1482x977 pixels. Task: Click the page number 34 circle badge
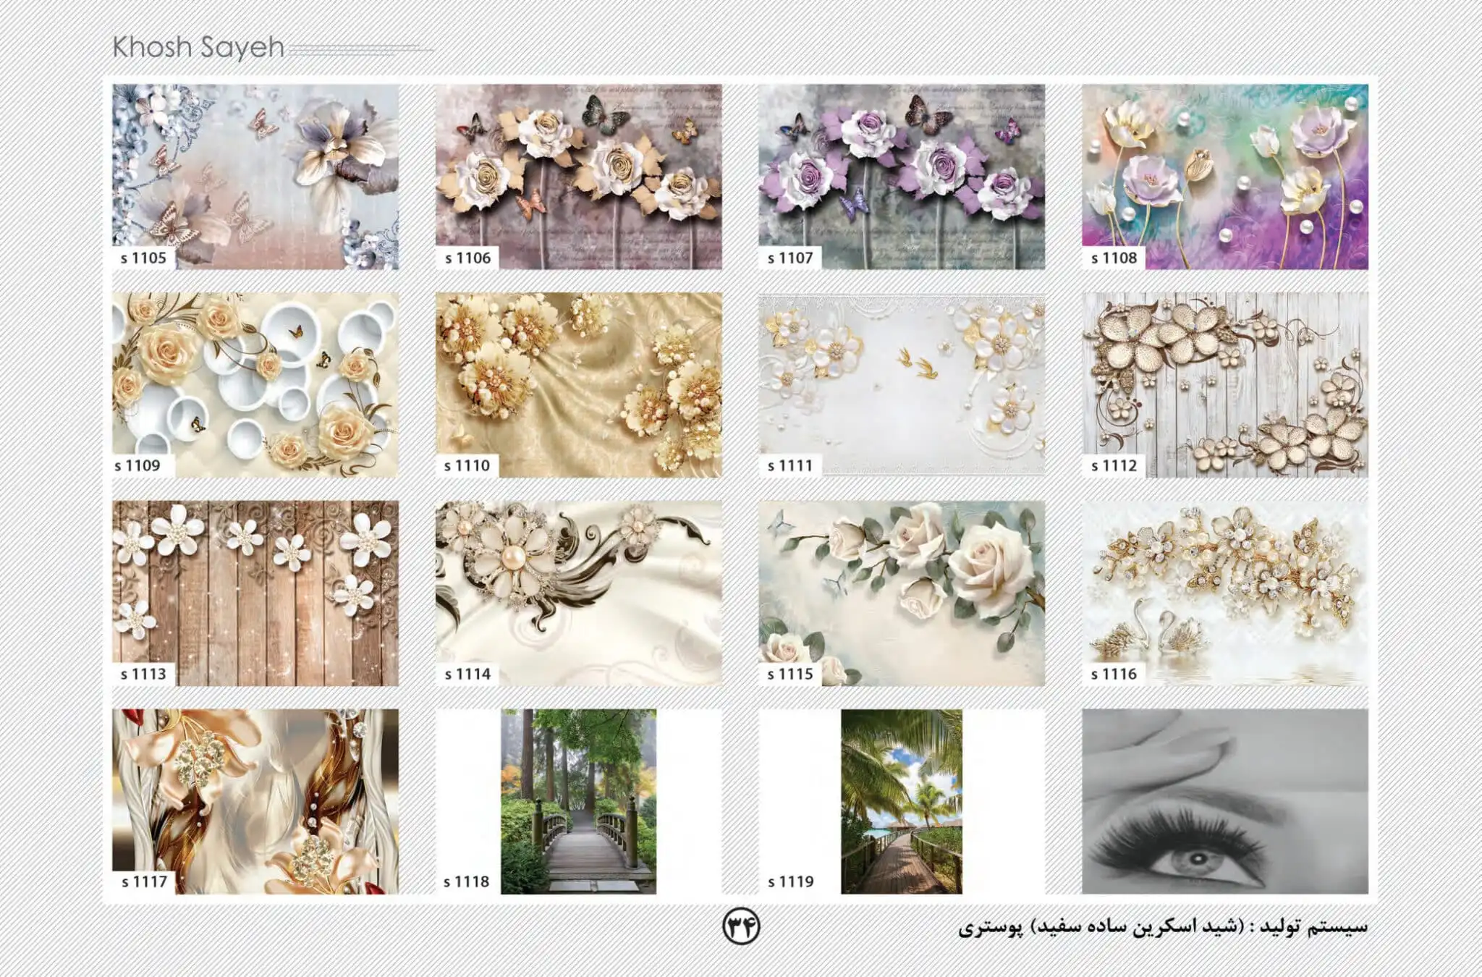[741, 926]
